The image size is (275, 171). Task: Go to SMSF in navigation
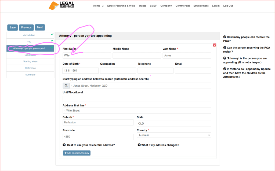[x=153, y=6]
